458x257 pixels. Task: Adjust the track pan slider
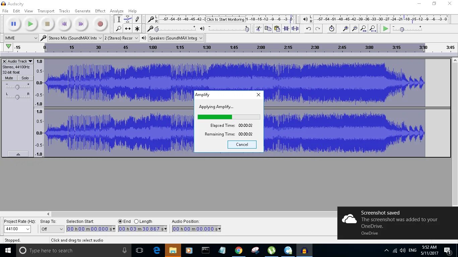17,97
